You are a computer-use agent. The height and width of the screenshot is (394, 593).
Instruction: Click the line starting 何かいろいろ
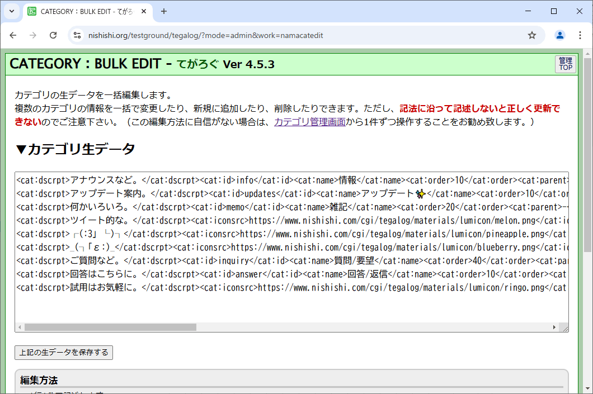point(293,207)
